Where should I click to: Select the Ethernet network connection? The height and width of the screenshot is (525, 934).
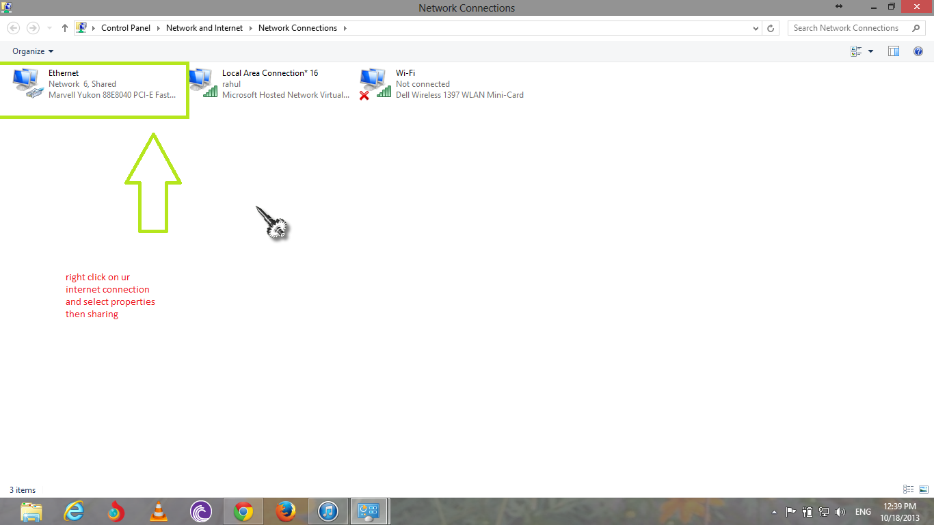coord(95,84)
